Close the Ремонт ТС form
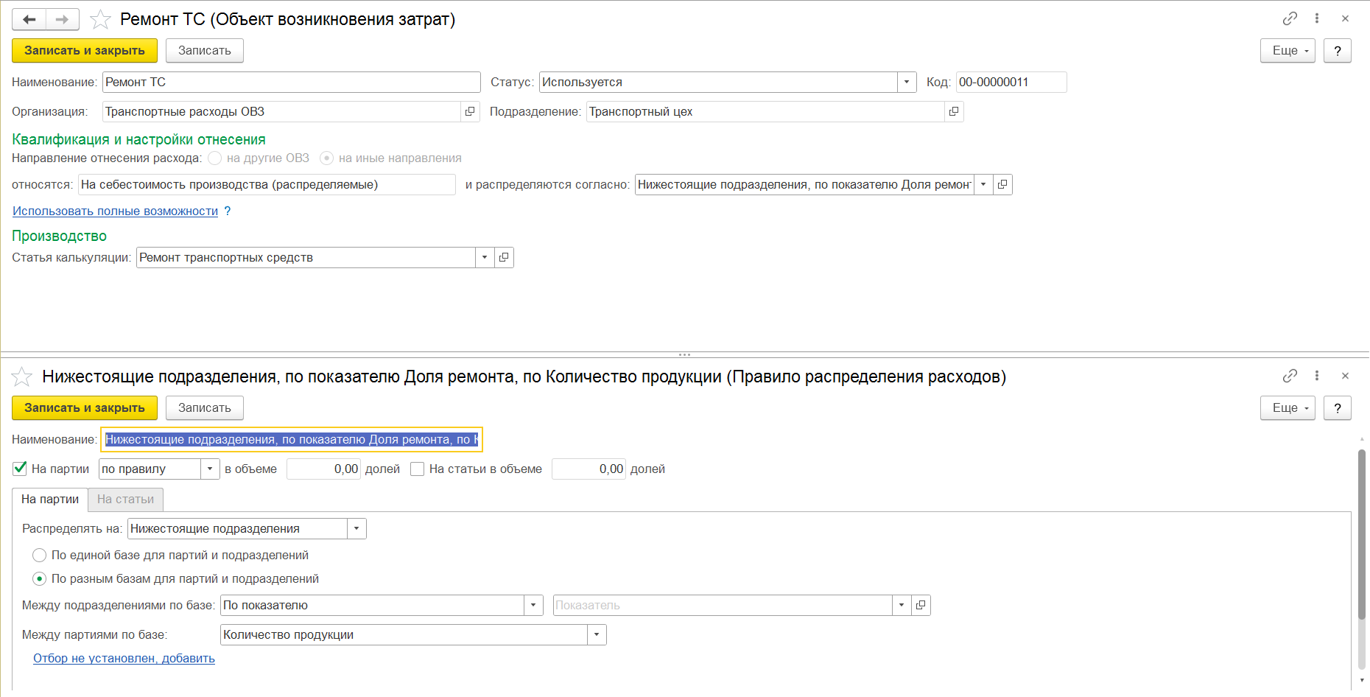1370x697 pixels. (x=1345, y=18)
